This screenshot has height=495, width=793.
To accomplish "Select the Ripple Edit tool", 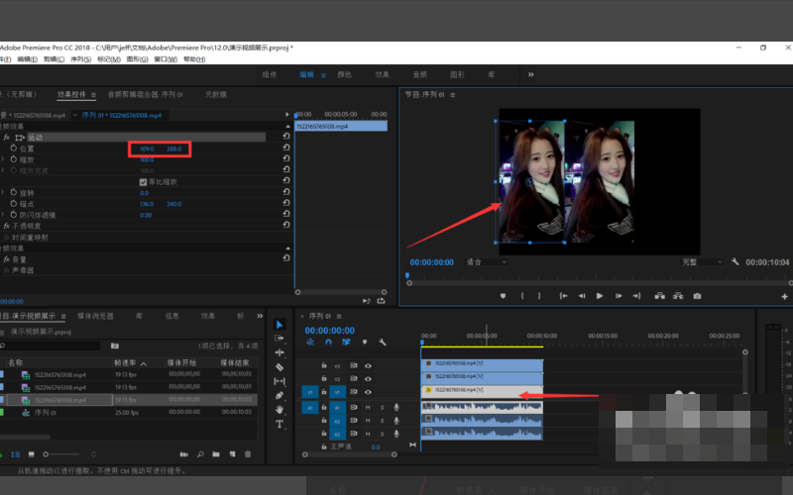I will coord(280,352).
